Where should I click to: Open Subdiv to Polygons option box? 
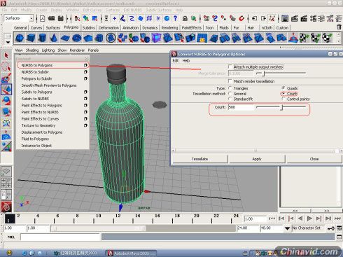[85, 92]
